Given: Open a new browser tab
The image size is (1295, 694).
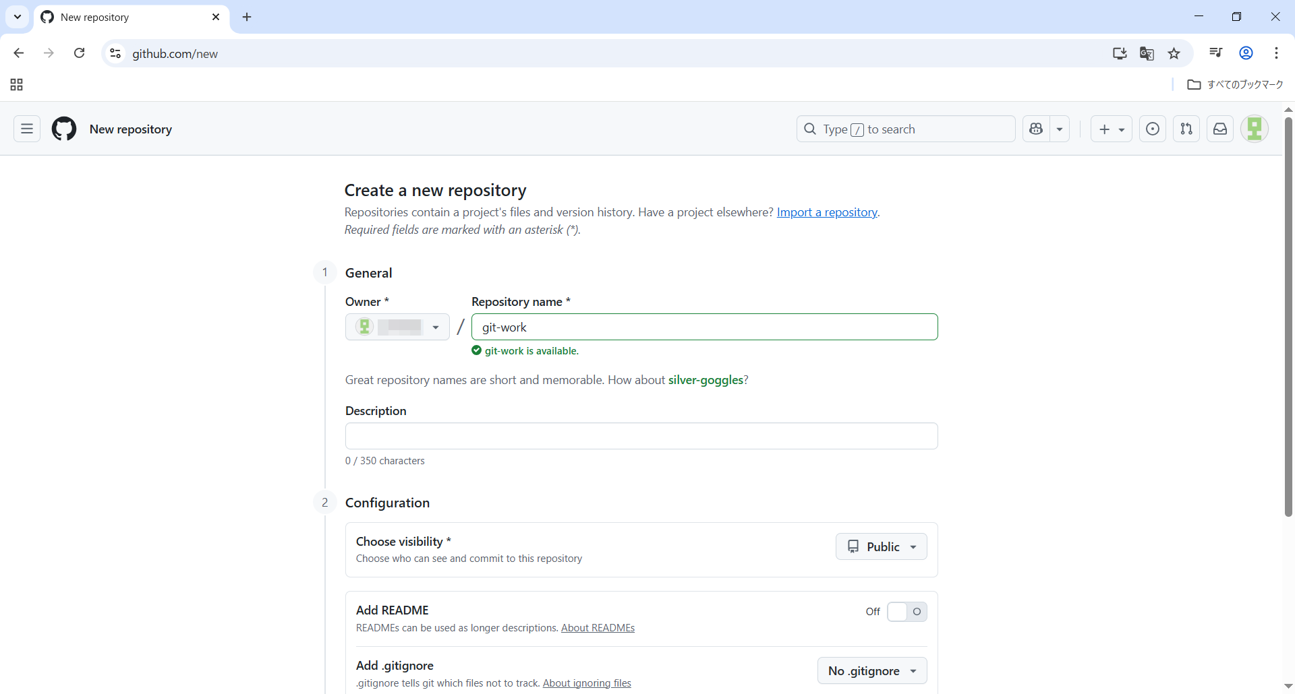Looking at the screenshot, I should pyautogui.click(x=247, y=18).
